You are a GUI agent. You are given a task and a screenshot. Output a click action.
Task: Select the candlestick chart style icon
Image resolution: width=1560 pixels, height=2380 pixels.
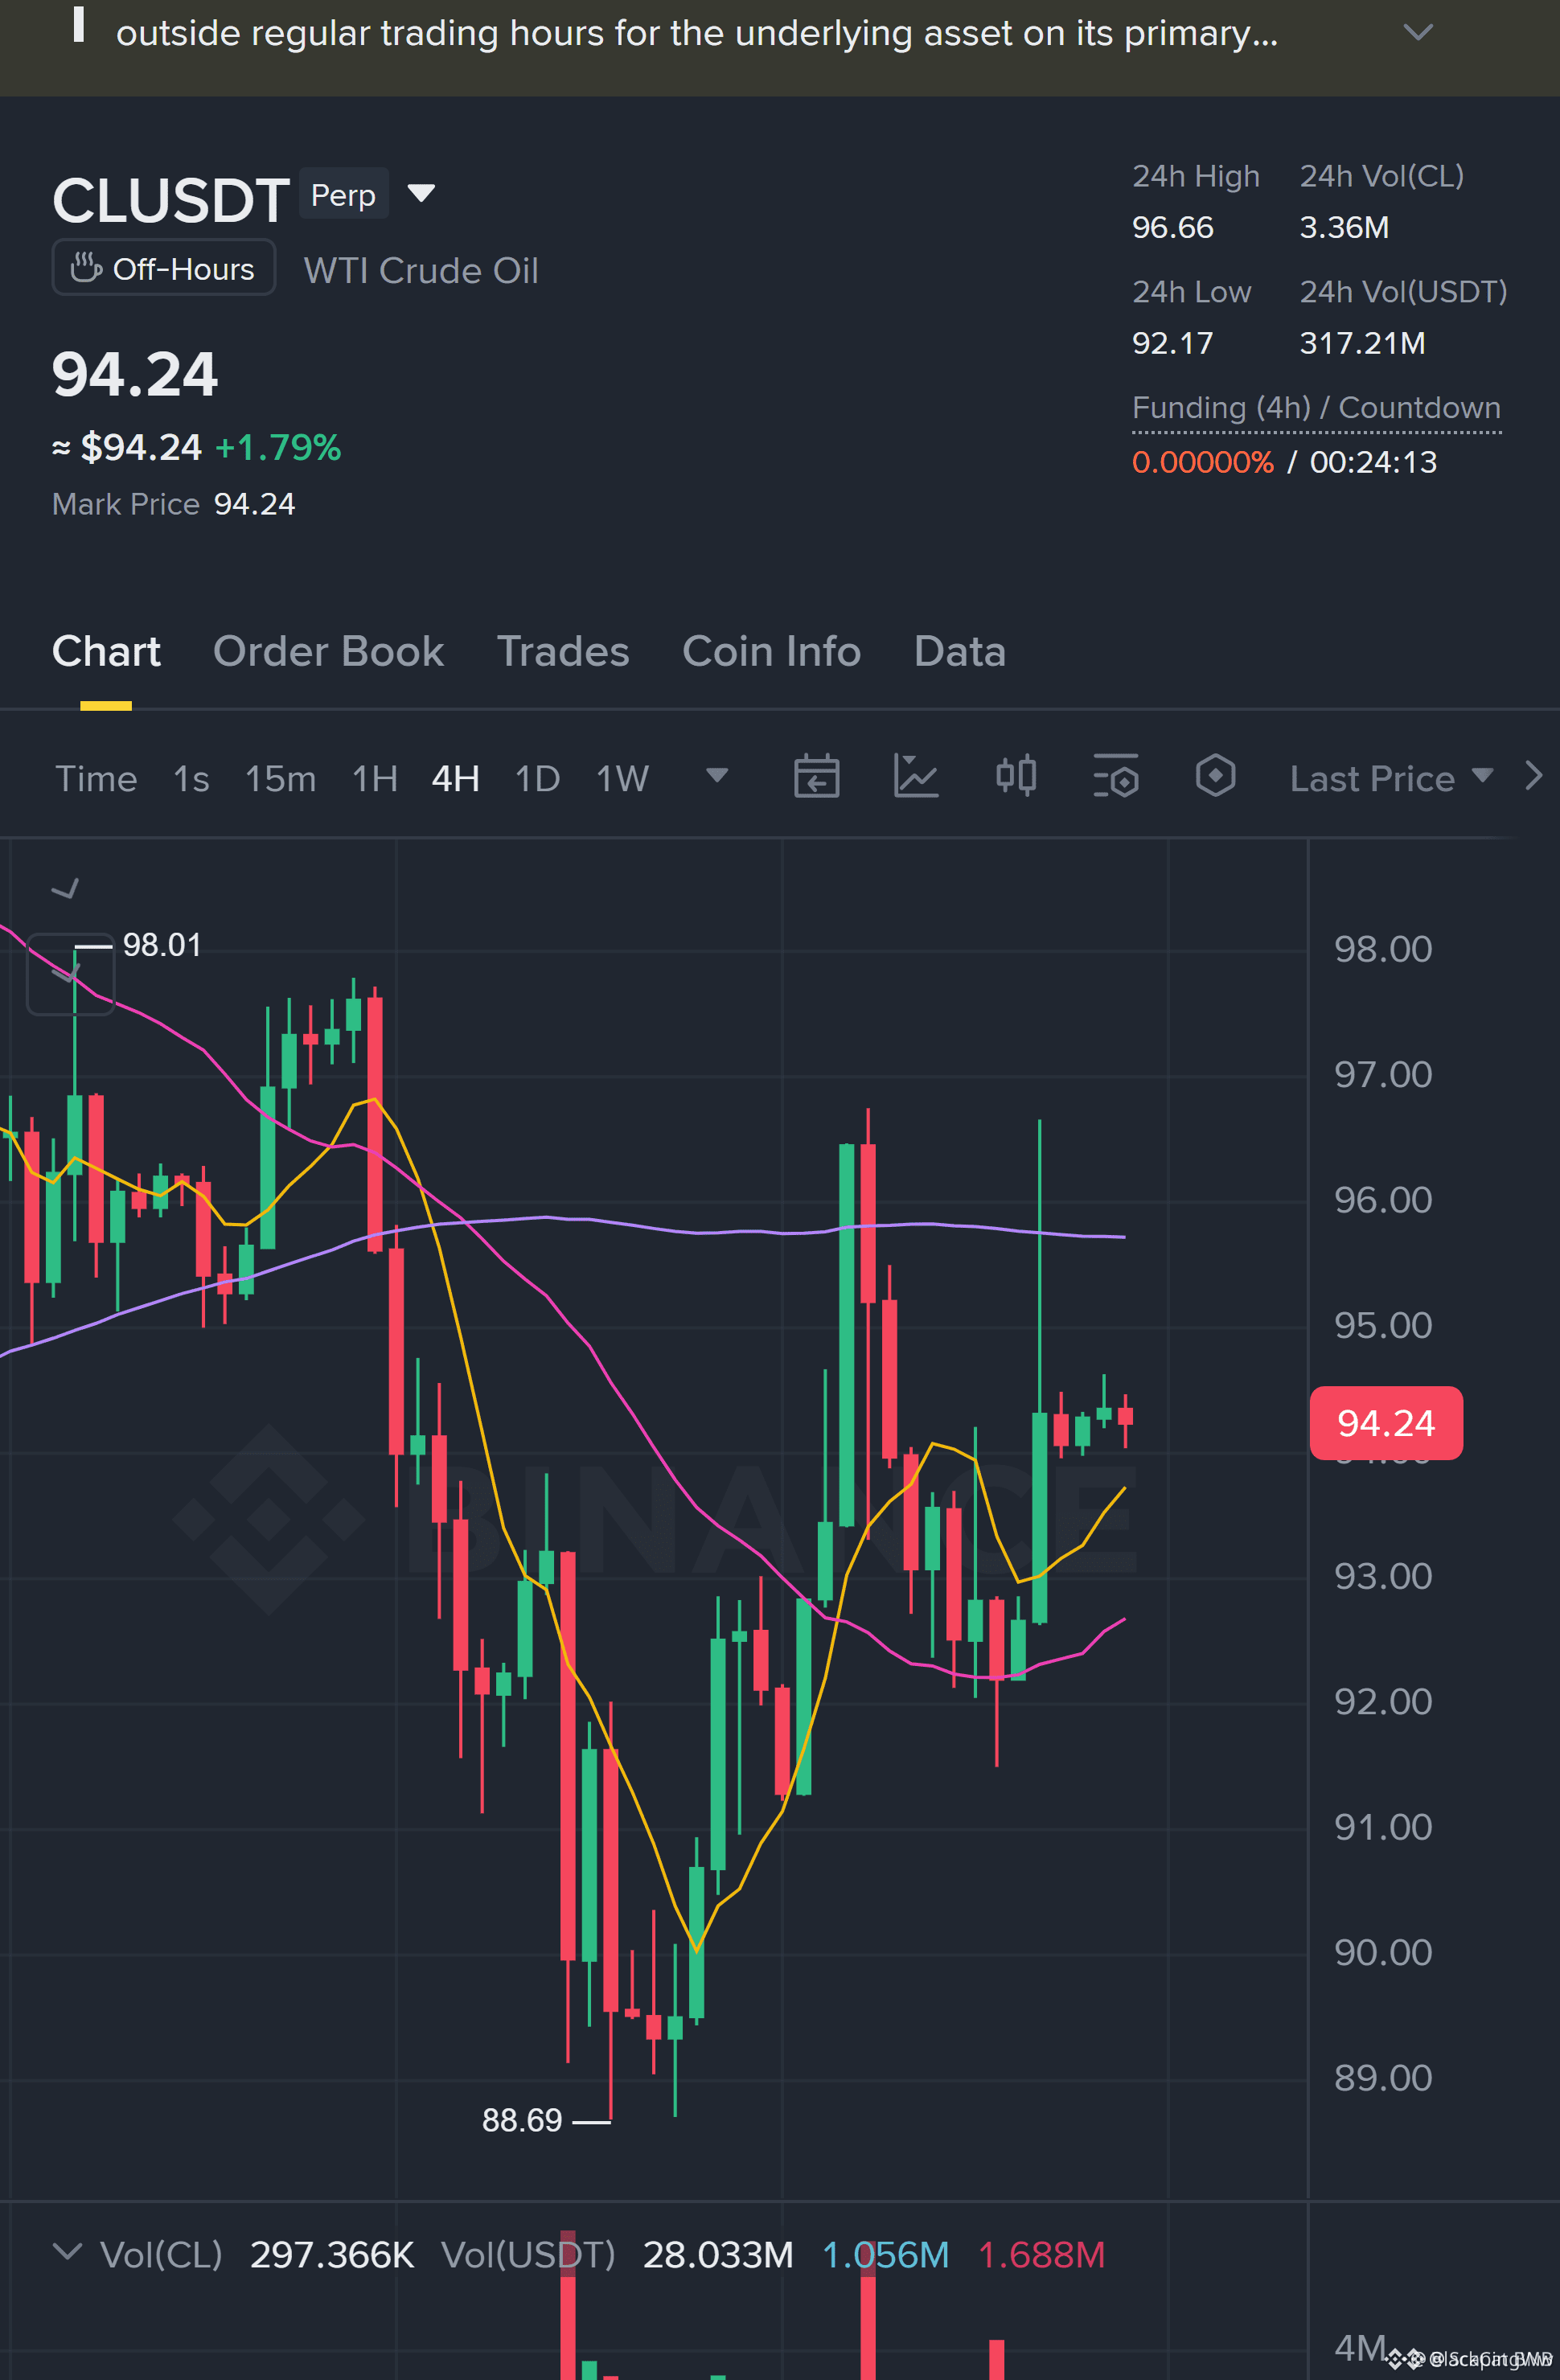click(x=1016, y=776)
